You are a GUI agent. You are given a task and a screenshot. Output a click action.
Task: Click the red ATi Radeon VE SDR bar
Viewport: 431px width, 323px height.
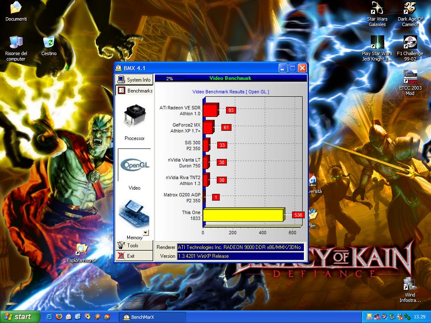click(211, 110)
